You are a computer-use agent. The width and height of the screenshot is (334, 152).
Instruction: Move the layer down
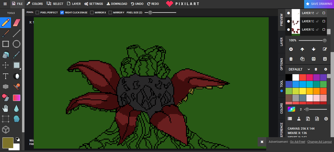[314, 49]
